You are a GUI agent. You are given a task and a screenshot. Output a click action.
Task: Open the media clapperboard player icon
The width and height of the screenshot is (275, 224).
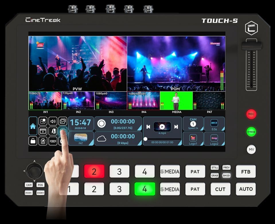[43, 131]
